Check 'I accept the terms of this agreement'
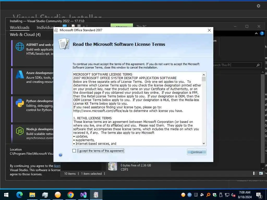Screen dimensions: 267x200 click(x=74, y=151)
